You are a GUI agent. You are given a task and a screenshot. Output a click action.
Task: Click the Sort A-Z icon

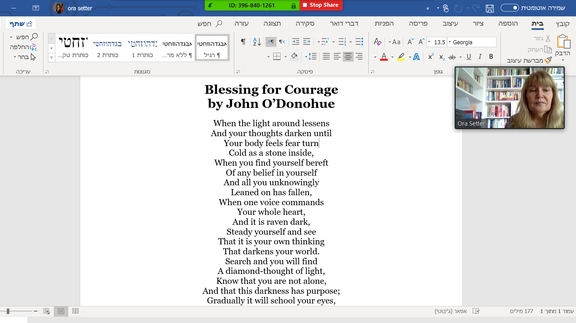click(257, 42)
